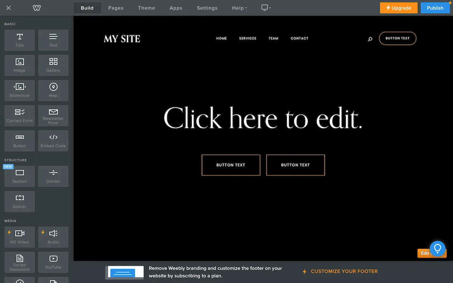453x283 pixels.
Task: Close the editor with the X icon
Action: 9,8
